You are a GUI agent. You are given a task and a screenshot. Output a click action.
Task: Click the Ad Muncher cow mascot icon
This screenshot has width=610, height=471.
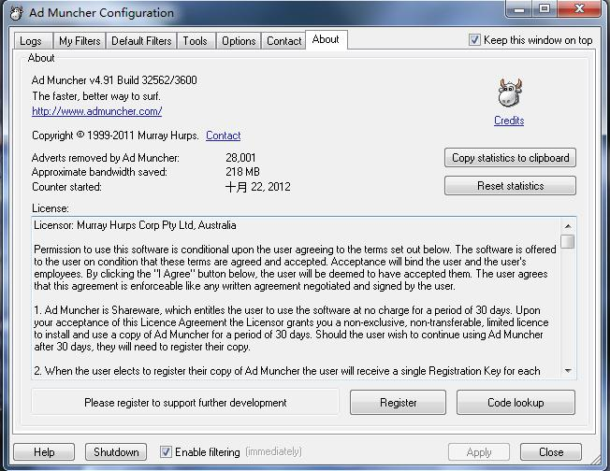[509, 93]
